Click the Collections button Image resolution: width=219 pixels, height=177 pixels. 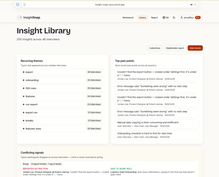pos(155,48)
